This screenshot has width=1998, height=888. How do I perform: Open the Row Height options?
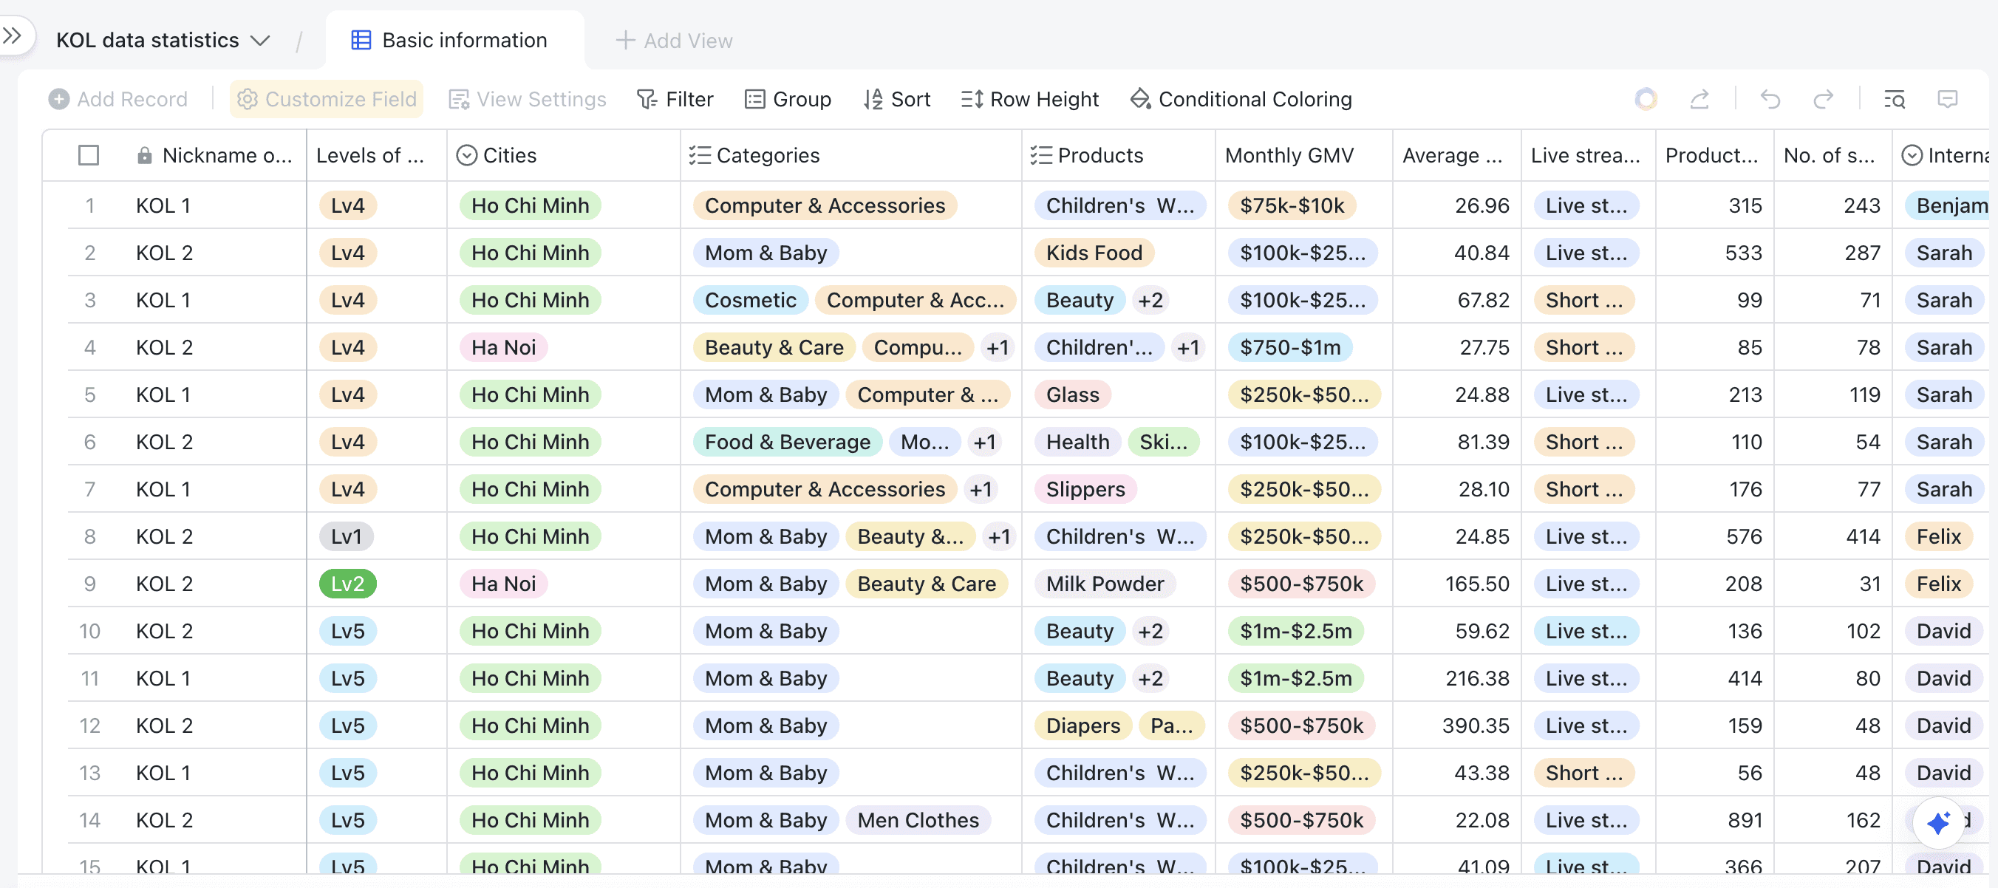point(1029,99)
